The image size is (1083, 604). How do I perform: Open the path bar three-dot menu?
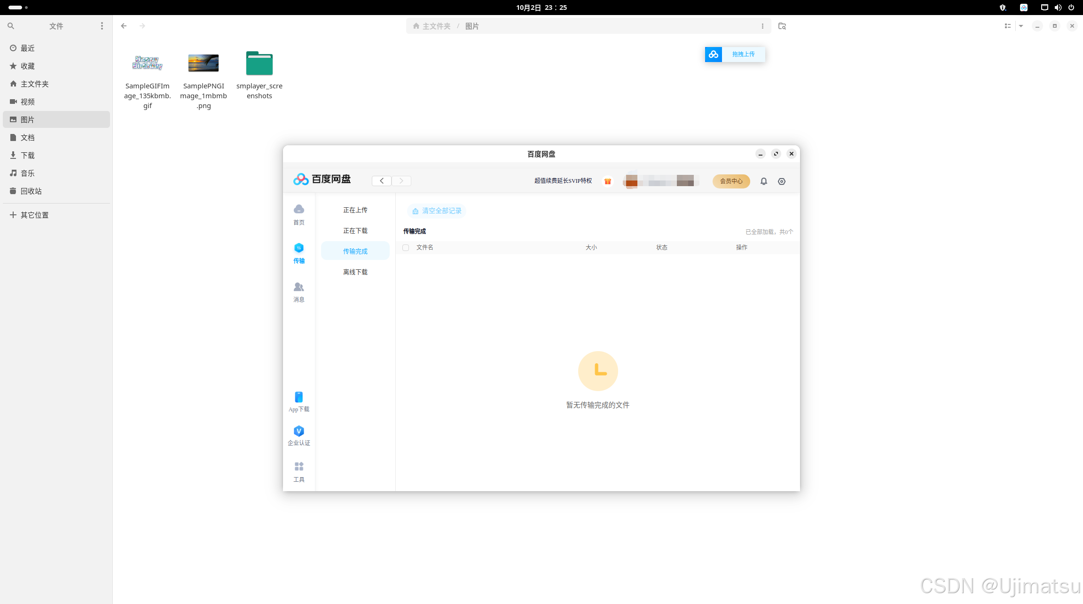tap(762, 26)
